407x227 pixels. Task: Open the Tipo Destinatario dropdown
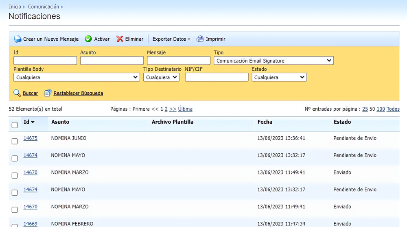coord(161,77)
